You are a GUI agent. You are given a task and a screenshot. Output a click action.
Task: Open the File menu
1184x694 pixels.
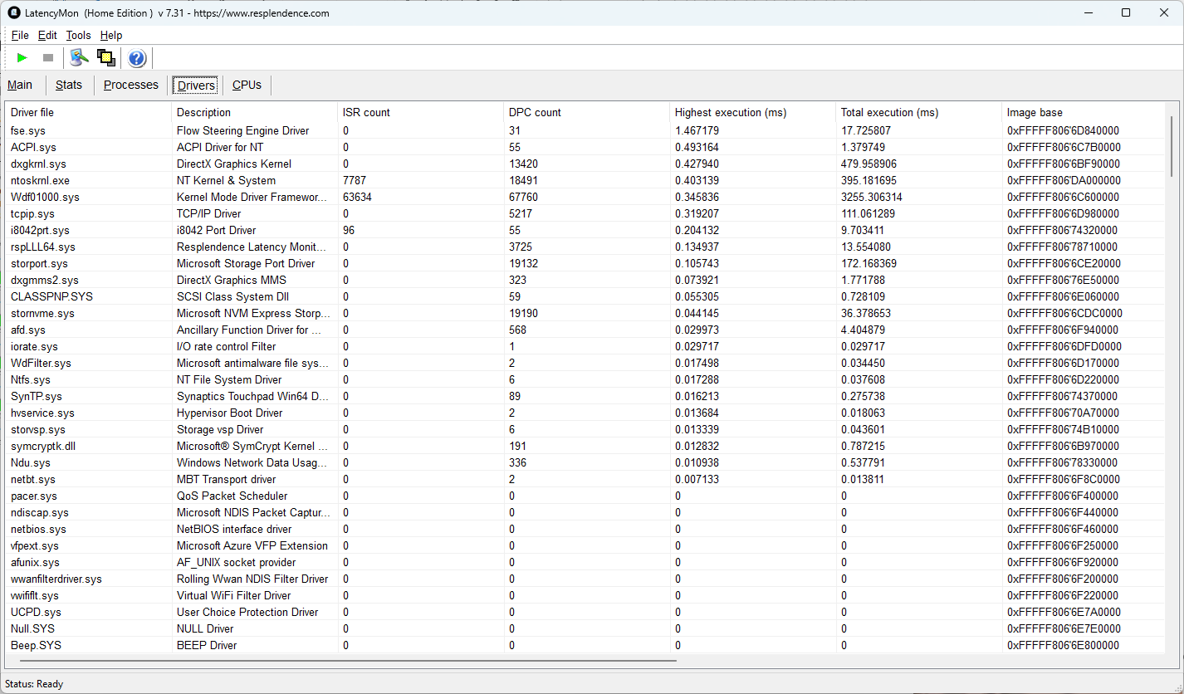point(20,35)
